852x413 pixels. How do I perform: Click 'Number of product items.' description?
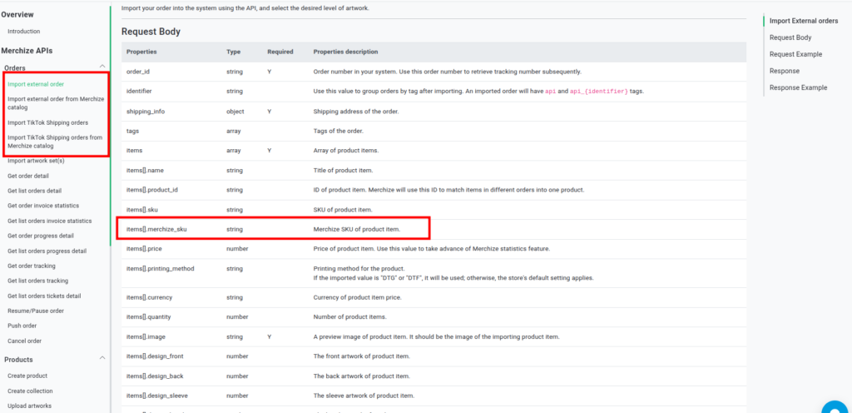(349, 316)
